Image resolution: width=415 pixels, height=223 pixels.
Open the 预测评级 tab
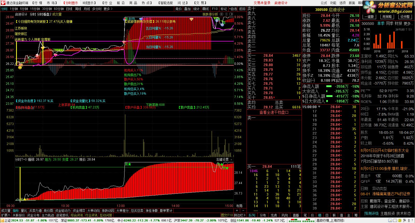coord(371,213)
